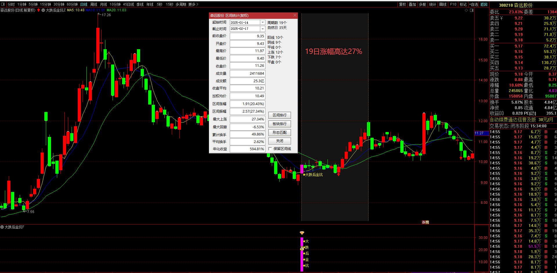Click the 年化收益 value 594.81%

[247, 149]
